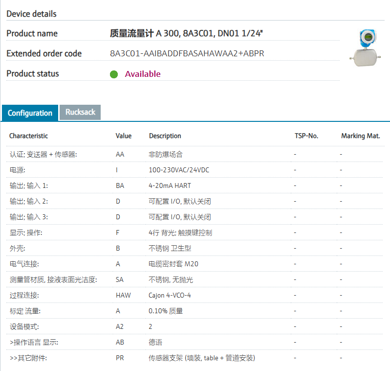Select the Configuration tab
This screenshot has height=371, width=390.
tap(30, 113)
